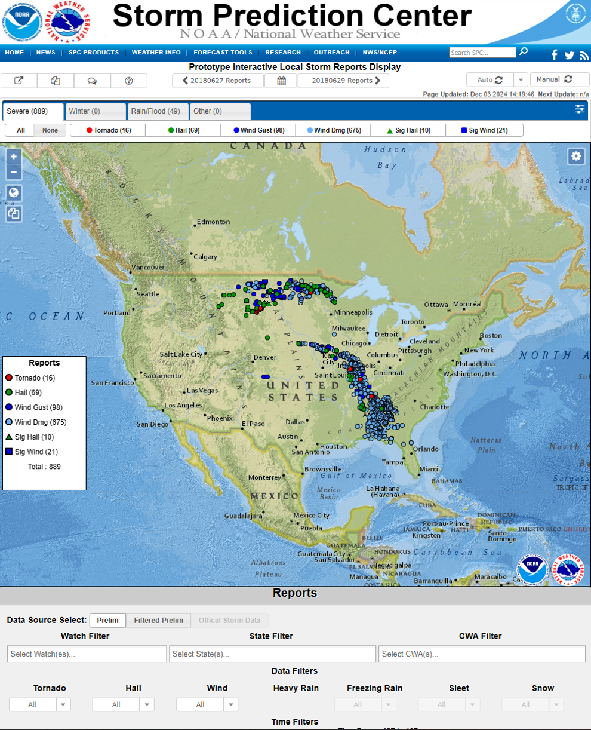Open the NWS/NCEP menu
Screen dimensions: 591x730
(x=380, y=53)
